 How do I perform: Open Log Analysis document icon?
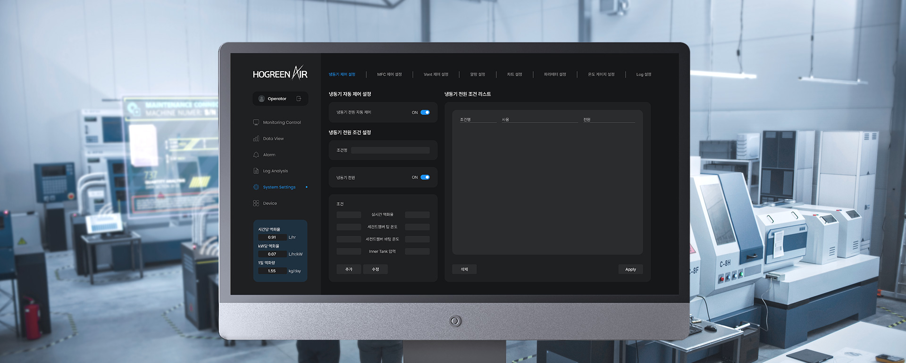click(x=256, y=171)
